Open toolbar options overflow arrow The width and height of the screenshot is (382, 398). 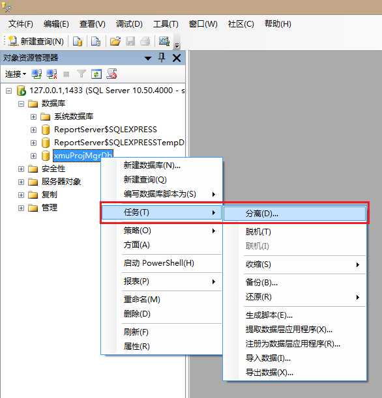(x=177, y=46)
